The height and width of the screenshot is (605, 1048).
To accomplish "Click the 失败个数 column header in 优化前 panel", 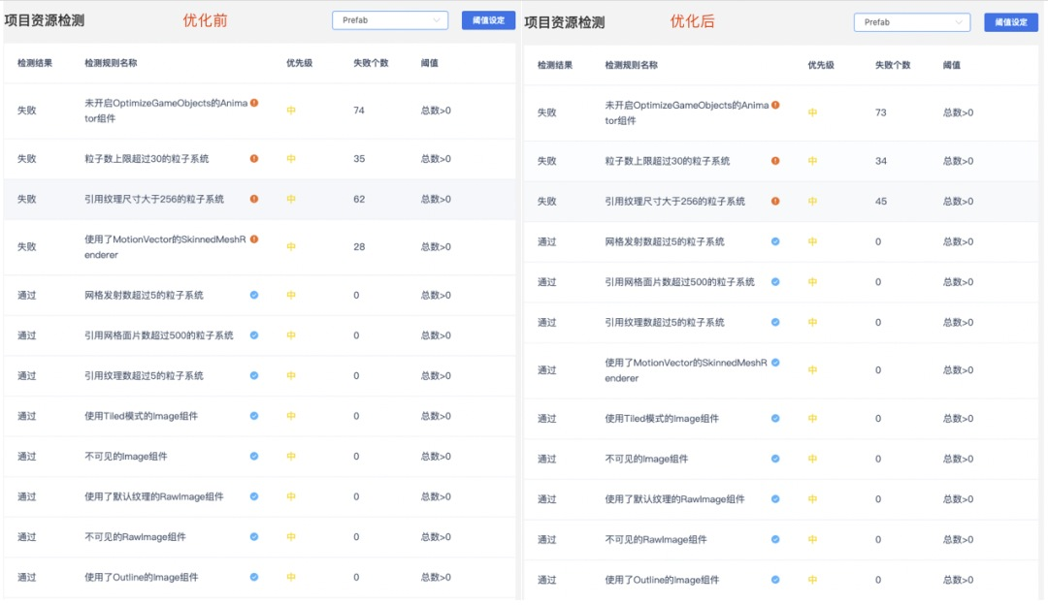I will 371,63.
